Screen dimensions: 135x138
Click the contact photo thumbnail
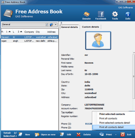[98, 40]
